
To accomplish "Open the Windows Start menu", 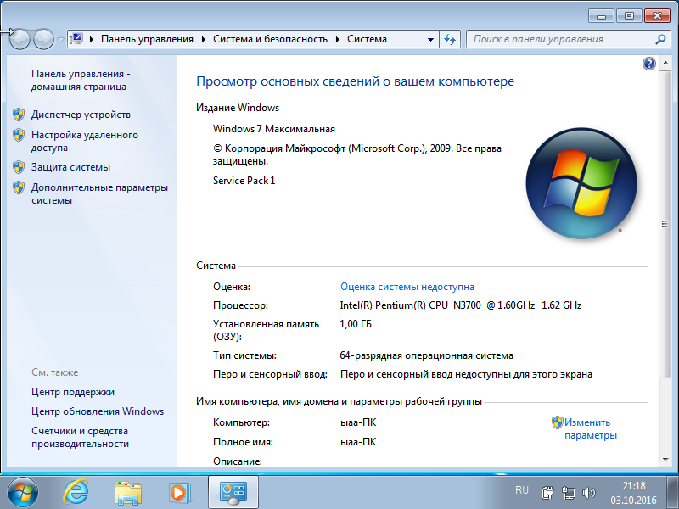I will (23, 493).
